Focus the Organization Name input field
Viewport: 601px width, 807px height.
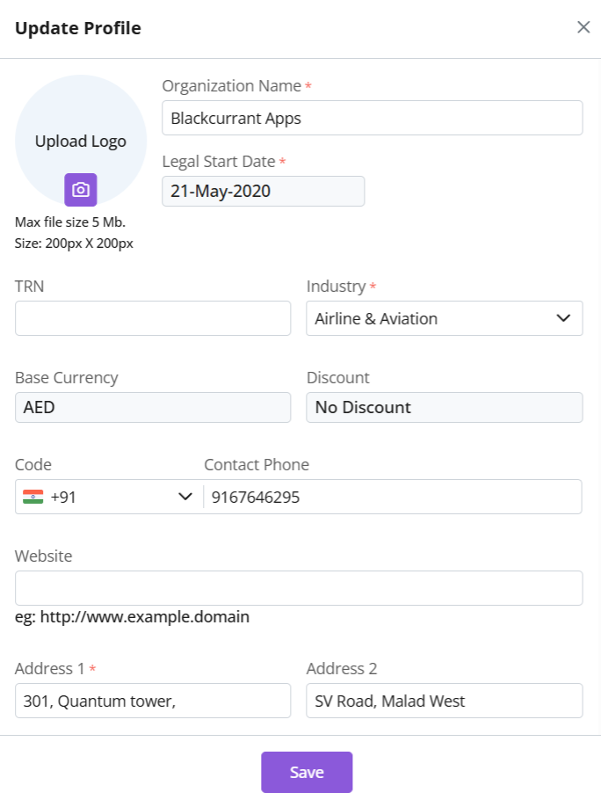point(372,118)
